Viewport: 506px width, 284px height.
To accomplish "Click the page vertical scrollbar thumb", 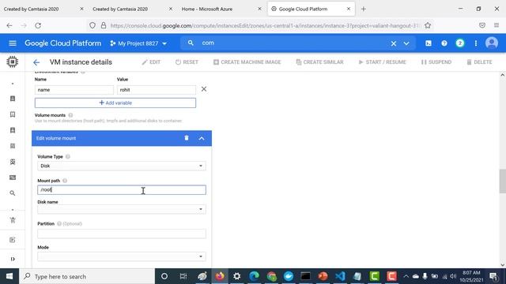I will 503,181.
